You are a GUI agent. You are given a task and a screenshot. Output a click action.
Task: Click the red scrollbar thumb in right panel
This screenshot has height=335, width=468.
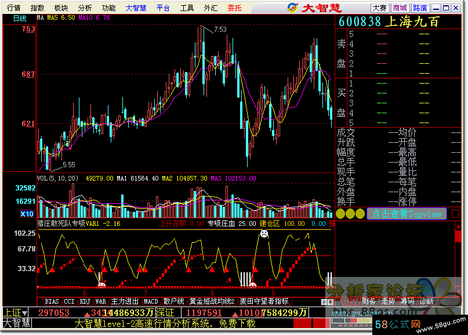tap(459, 236)
